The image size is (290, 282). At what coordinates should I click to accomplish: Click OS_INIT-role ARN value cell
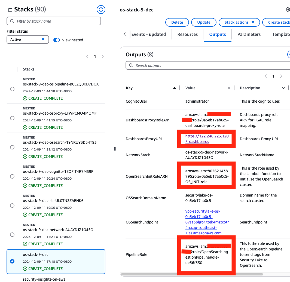pos(207,176)
